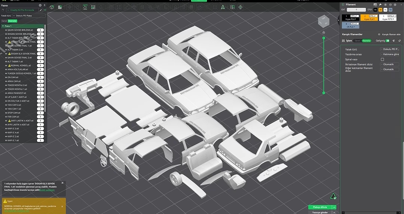Image resolution: width=404 pixels, height=214 pixels.
Task: Click Plakayı dilimle slice button
Action: (x=320, y=207)
